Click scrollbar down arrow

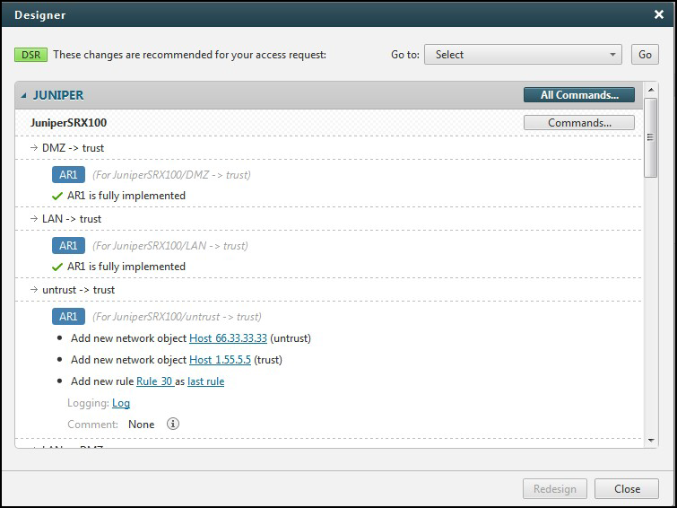(x=651, y=441)
